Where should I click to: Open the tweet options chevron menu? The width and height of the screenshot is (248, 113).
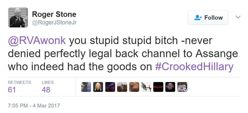(238, 17)
